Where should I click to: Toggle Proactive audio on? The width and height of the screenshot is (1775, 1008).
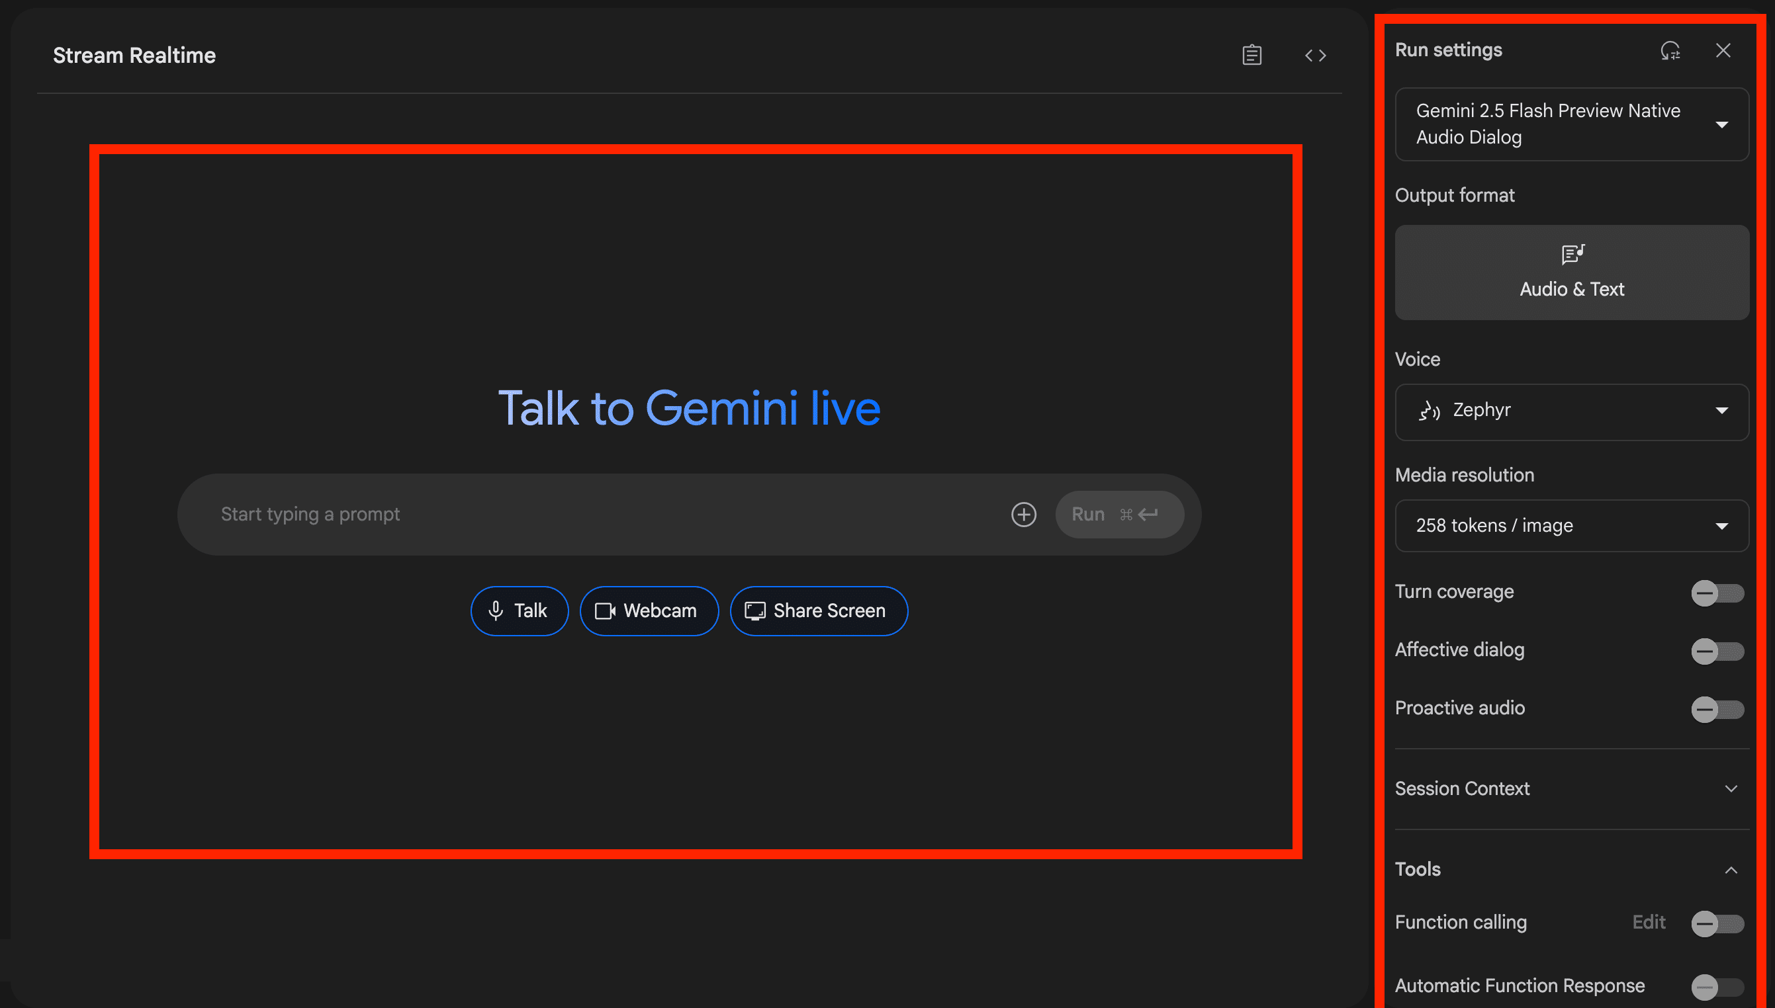pyautogui.click(x=1717, y=709)
